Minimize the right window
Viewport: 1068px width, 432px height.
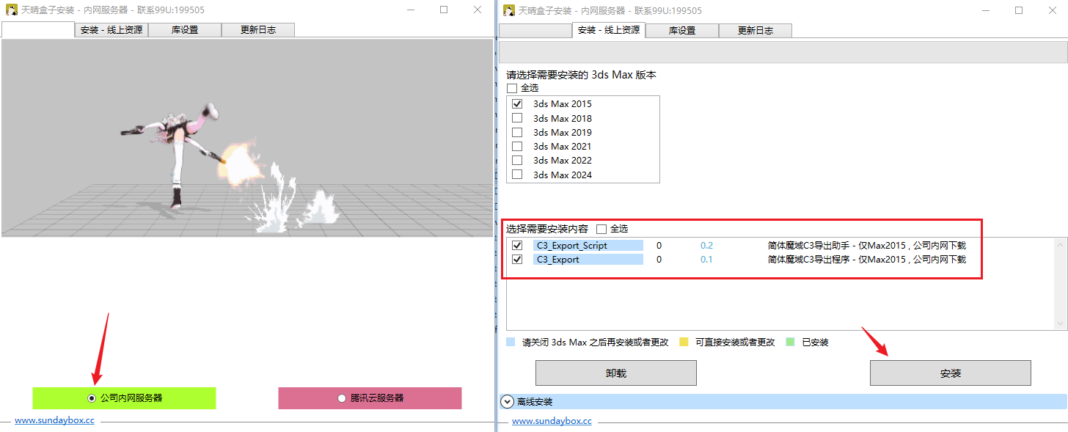[x=985, y=10]
